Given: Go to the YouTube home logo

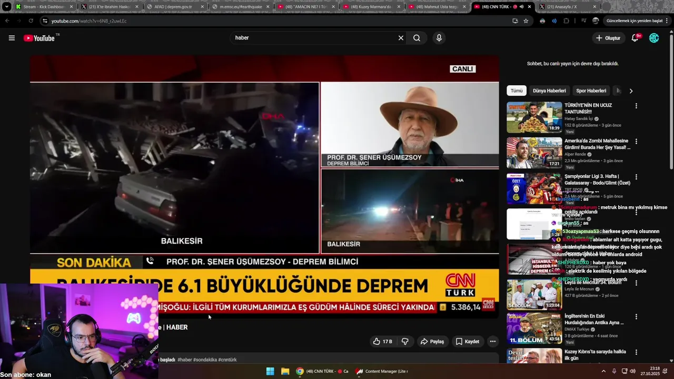Looking at the screenshot, I should point(39,38).
